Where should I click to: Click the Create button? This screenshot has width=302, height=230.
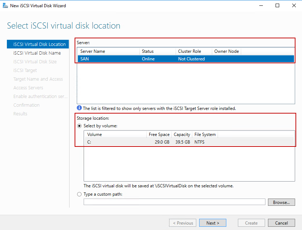pos(251,223)
